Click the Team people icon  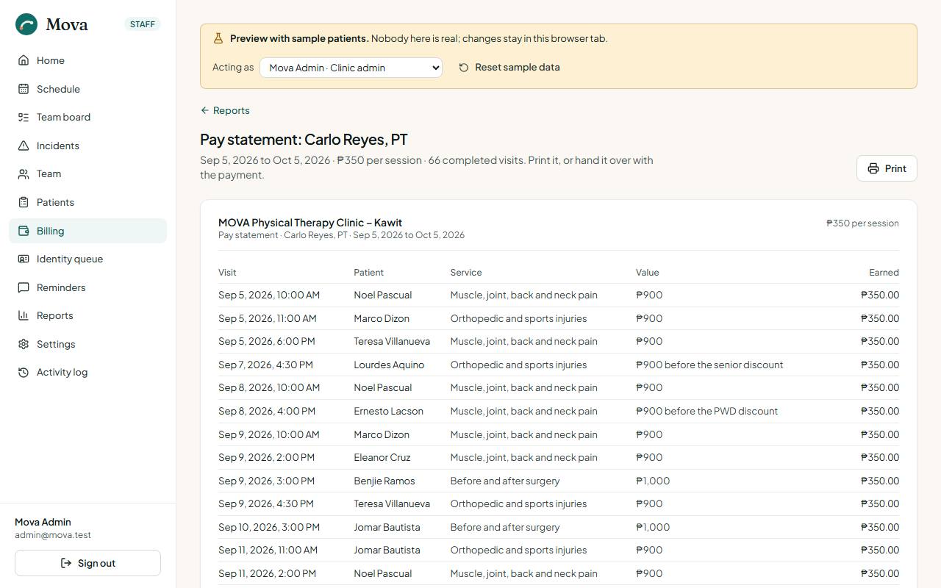pos(24,173)
